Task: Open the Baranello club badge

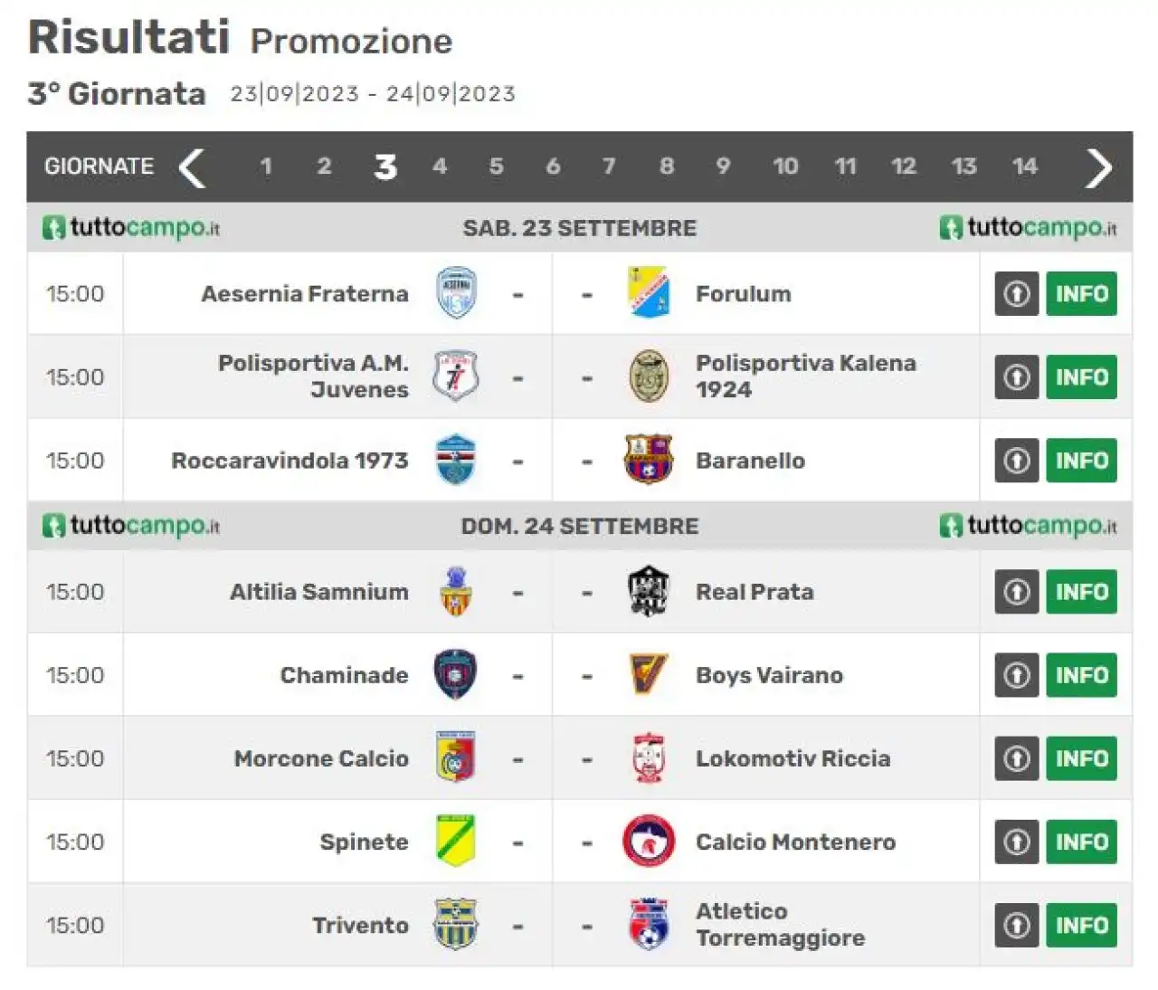Action: 649,460
